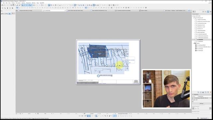Select the Inject Parameters syringe tool

pos(20,5)
